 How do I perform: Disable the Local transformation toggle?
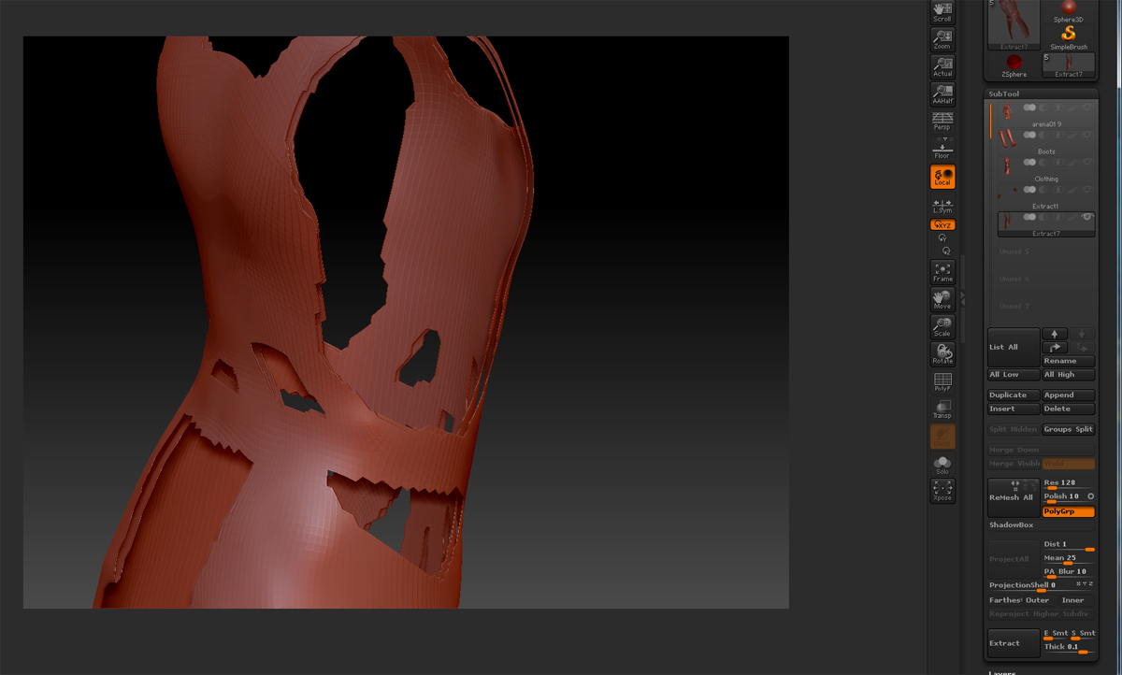click(942, 176)
